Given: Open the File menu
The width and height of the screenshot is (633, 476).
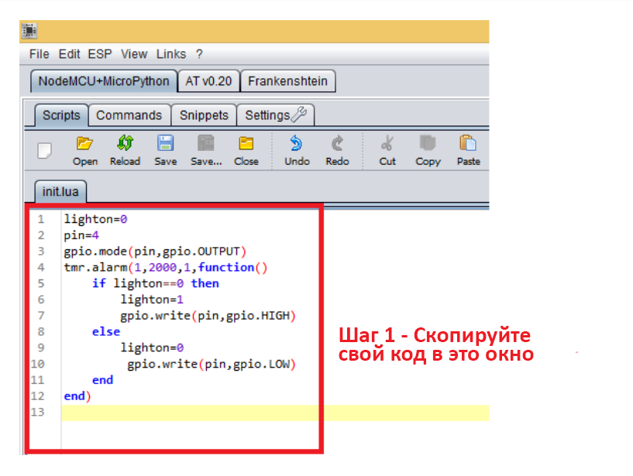Looking at the screenshot, I should (40, 54).
